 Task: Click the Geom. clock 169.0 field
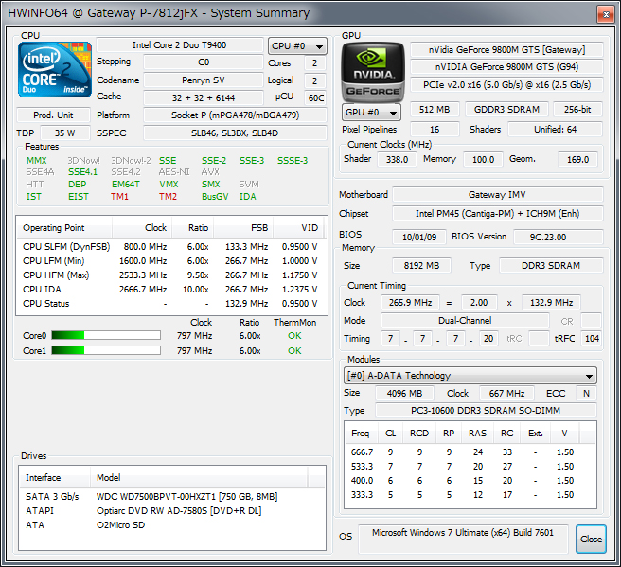[577, 159]
